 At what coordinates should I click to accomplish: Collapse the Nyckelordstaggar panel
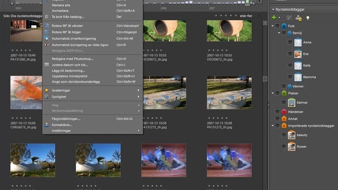[273, 9]
